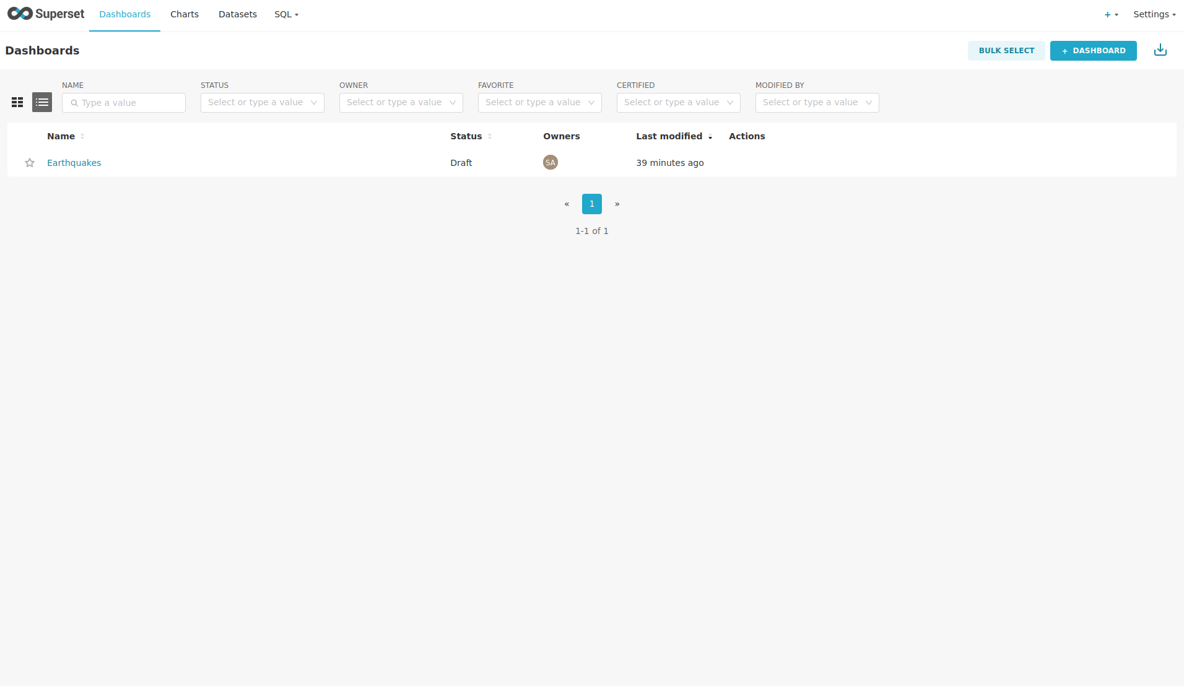
Task: Click the Superset logo
Action: (46, 14)
